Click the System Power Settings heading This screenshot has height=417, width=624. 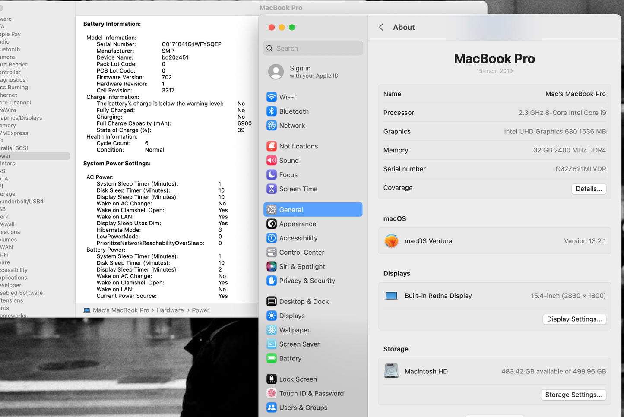pos(117,164)
